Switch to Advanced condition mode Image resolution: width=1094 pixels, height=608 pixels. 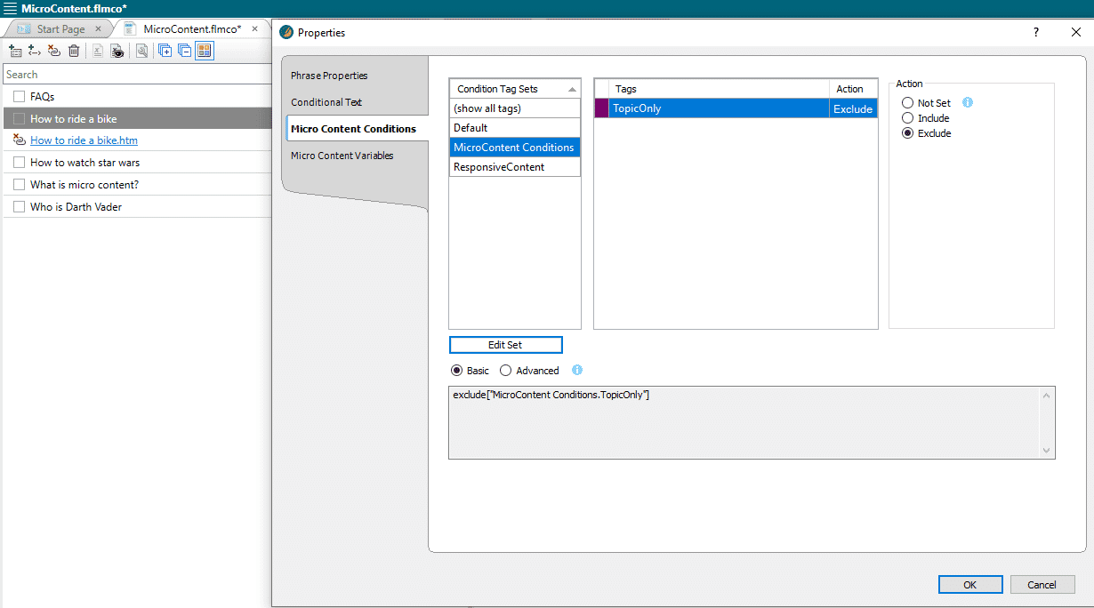point(504,371)
